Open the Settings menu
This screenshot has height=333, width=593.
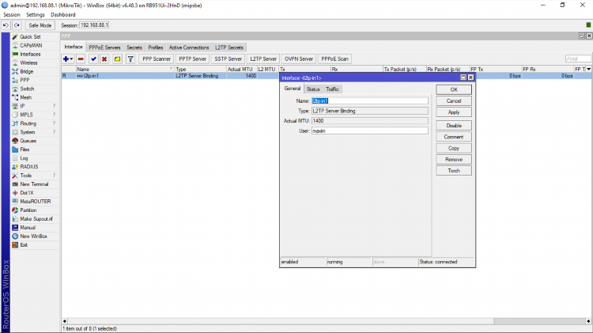(x=35, y=15)
